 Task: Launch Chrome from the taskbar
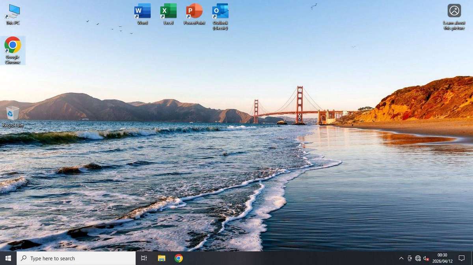(179, 258)
